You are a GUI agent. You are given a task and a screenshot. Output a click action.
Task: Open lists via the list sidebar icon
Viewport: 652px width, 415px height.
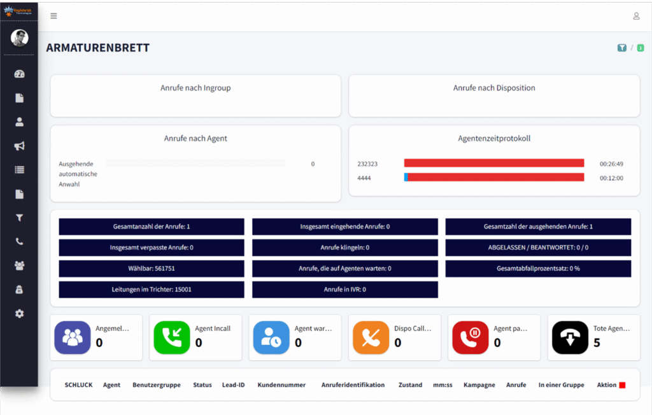pyautogui.click(x=19, y=169)
